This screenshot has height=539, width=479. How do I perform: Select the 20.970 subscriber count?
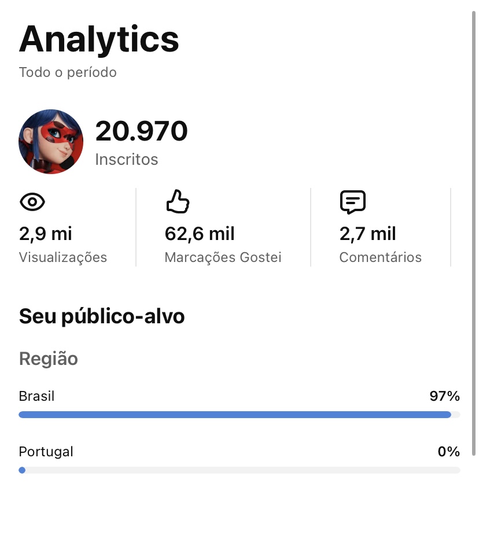click(x=141, y=131)
